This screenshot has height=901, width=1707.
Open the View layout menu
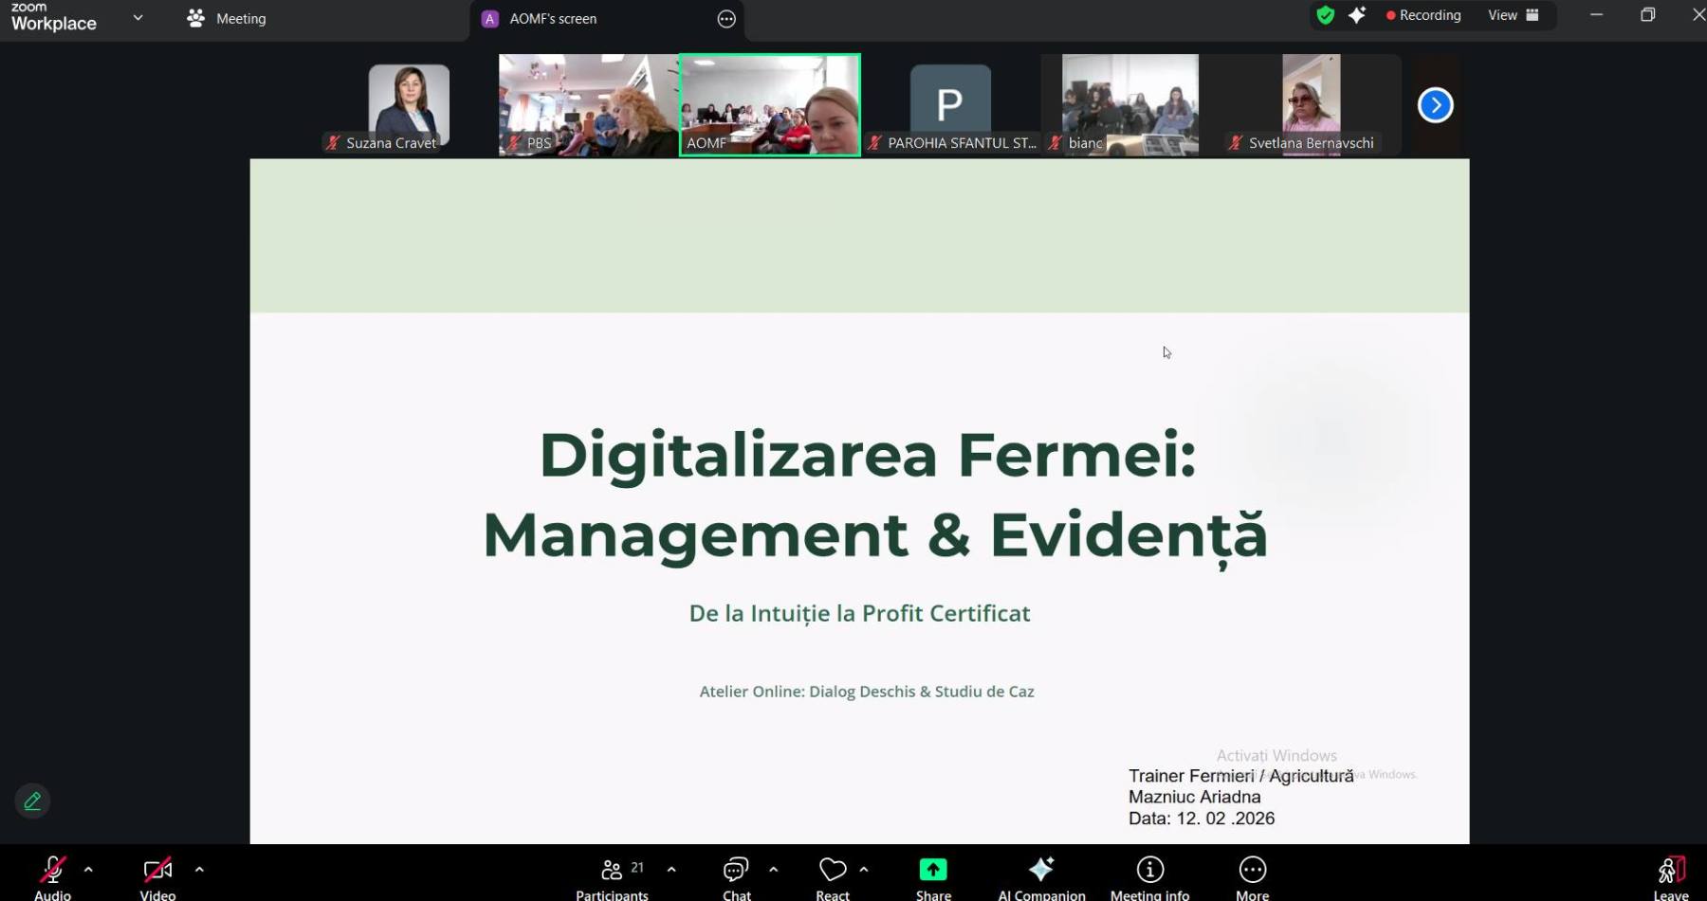click(x=1513, y=15)
